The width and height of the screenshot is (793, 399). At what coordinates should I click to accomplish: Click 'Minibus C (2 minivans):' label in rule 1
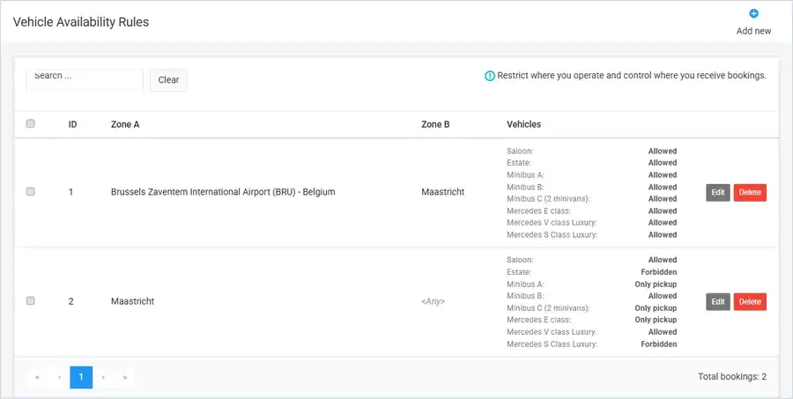pos(548,199)
